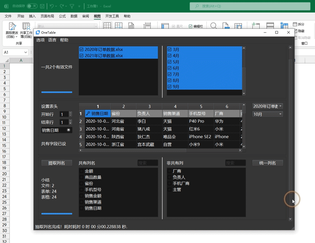This screenshot has height=243, width=315.
Task: Open the customize quick access toolbar arrow
Action: pos(79,6)
